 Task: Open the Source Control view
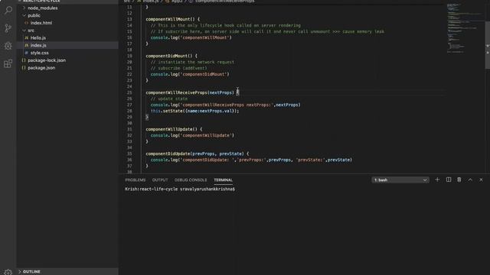pyautogui.click(x=8, y=28)
